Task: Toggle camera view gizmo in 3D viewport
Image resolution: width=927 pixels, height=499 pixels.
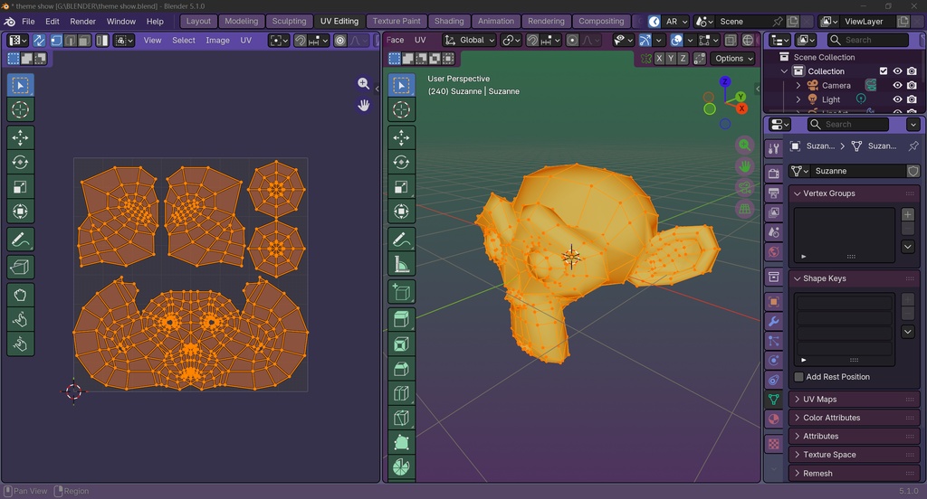Action: pyautogui.click(x=745, y=188)
